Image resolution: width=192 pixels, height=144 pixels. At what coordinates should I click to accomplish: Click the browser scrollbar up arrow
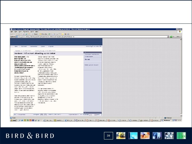pyautogui.click(x=181, y=39)
